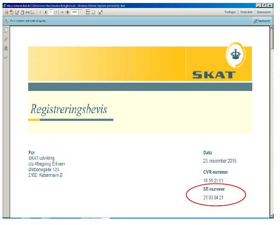Open the signatures pen icon in left sidebar
Image resolution: width=280 pixels, height=225 pixels.
click(x=6, y=57)
